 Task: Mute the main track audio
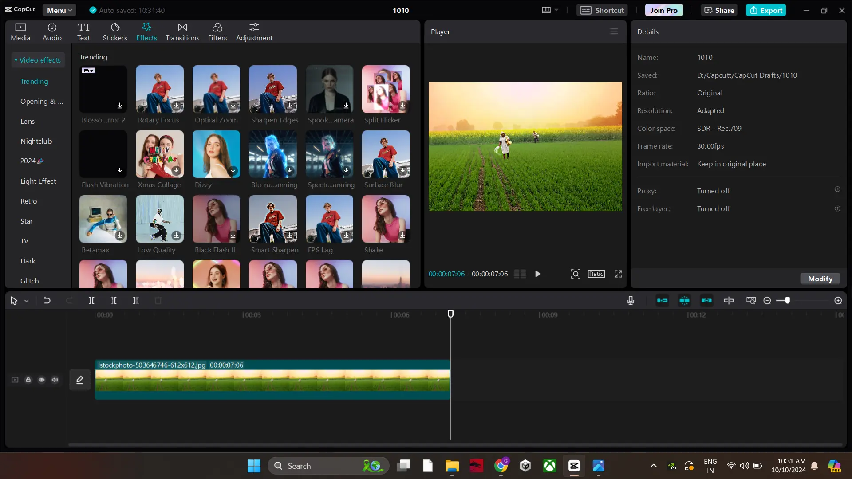click(55, 380)
